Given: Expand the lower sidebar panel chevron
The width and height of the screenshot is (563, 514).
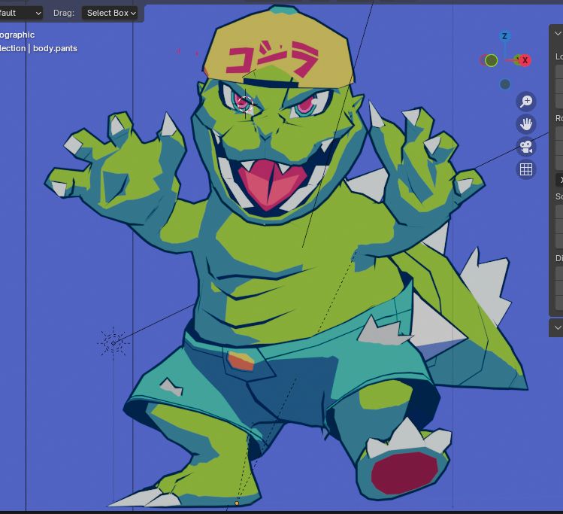Looking at the screenshot, I should click(x=557, y=327).
